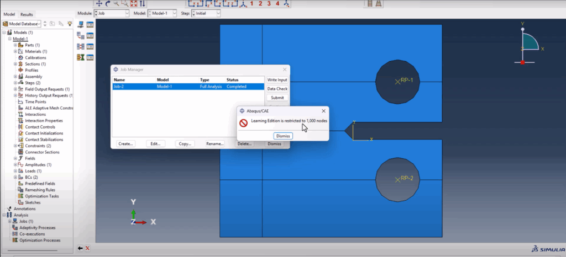This screenshot has height=257, width=566.
Task: Expand the Parts (1) tree node
Action: 15,45
